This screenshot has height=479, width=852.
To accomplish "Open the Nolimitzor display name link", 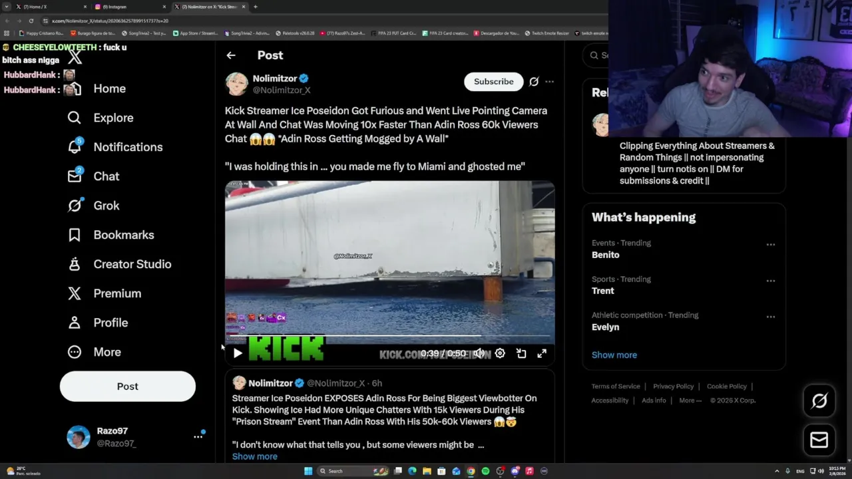I will click(x=275, y=79).
